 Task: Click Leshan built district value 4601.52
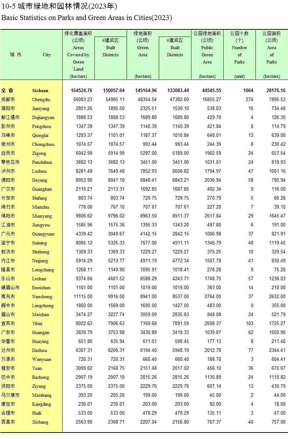116,279
